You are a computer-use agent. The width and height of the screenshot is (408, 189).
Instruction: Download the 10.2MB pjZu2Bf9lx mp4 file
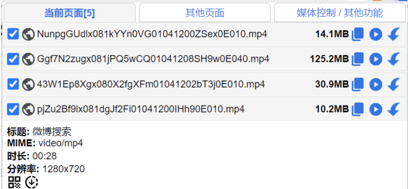coord(393,109)
